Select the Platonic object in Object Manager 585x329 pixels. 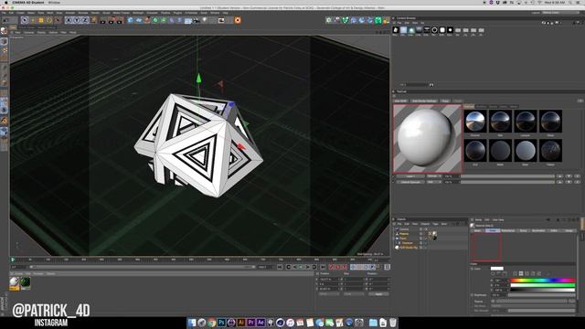tap(404, 234)
